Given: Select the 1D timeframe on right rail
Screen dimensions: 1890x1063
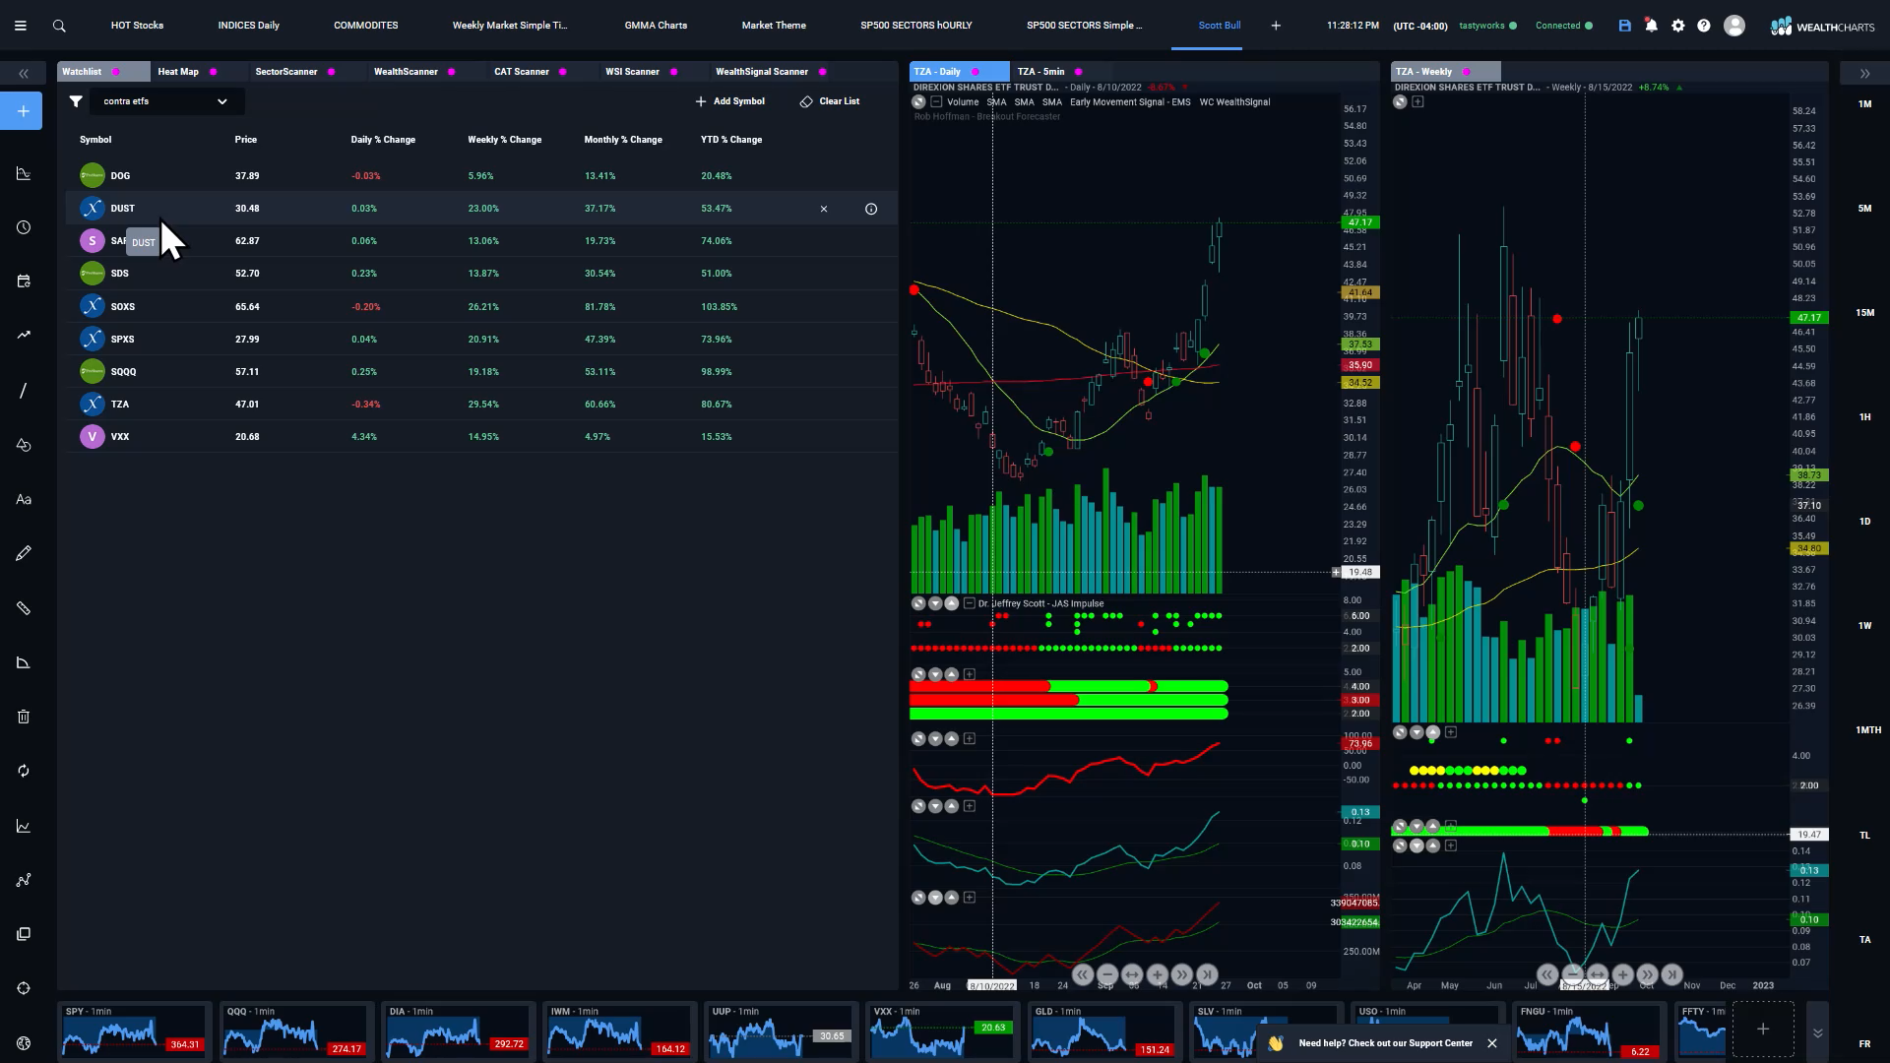Looking at the screenshot, I should click(x=1864, y=522).
